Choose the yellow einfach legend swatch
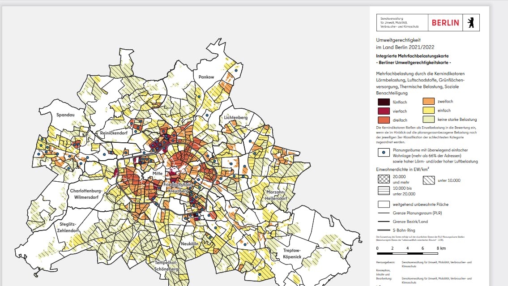508x286 pixels. [429, 111]
